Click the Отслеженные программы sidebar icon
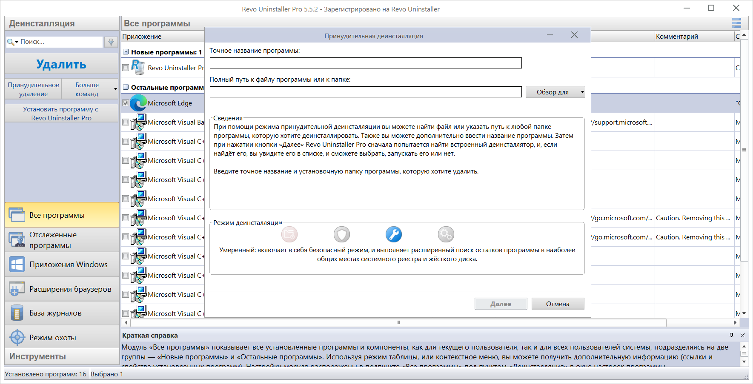Screen dimensions: 753x384 (17, 240)
